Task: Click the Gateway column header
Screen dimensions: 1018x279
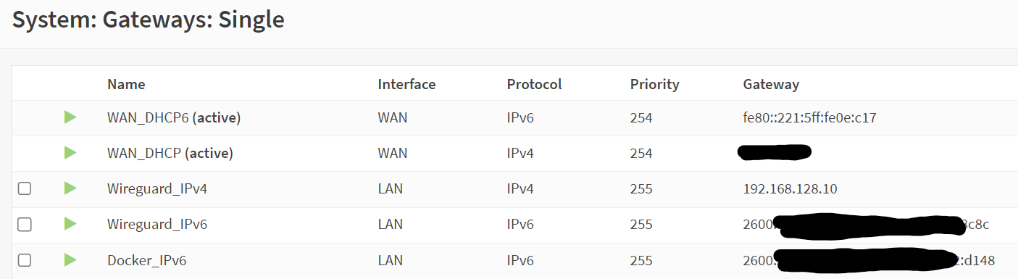Action: [771, 84]
